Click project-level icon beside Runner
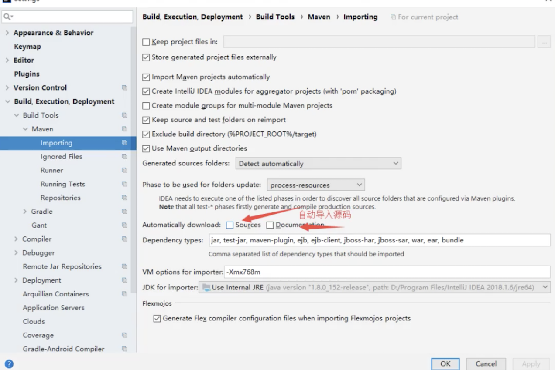 124,170
